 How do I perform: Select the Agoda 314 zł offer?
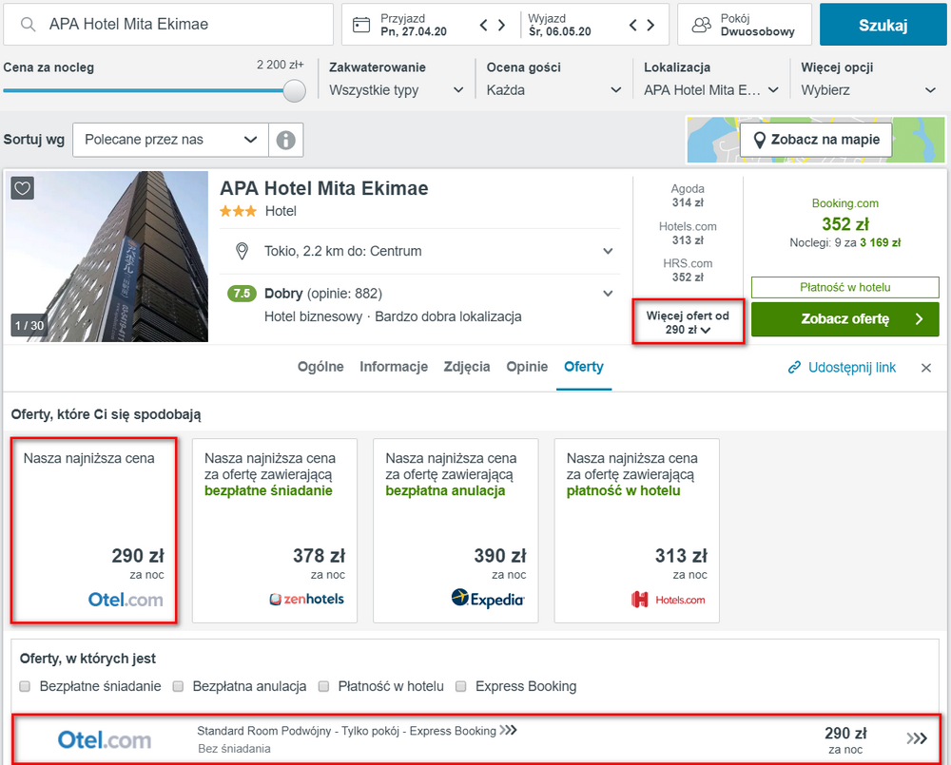click(x=688, y=196)
